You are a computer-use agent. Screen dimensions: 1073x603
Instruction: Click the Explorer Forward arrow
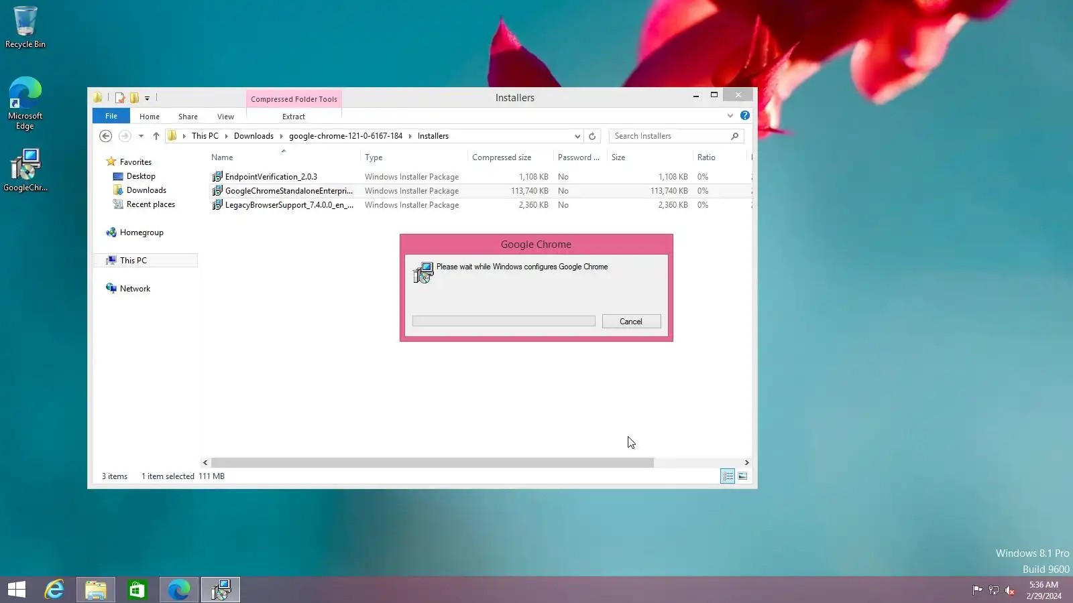click(x=125, y=136)
